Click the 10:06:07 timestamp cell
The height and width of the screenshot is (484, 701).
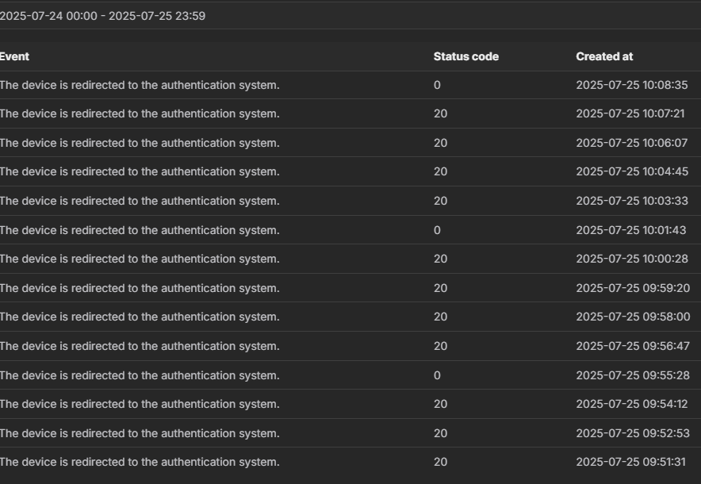(x=631, y=143)
